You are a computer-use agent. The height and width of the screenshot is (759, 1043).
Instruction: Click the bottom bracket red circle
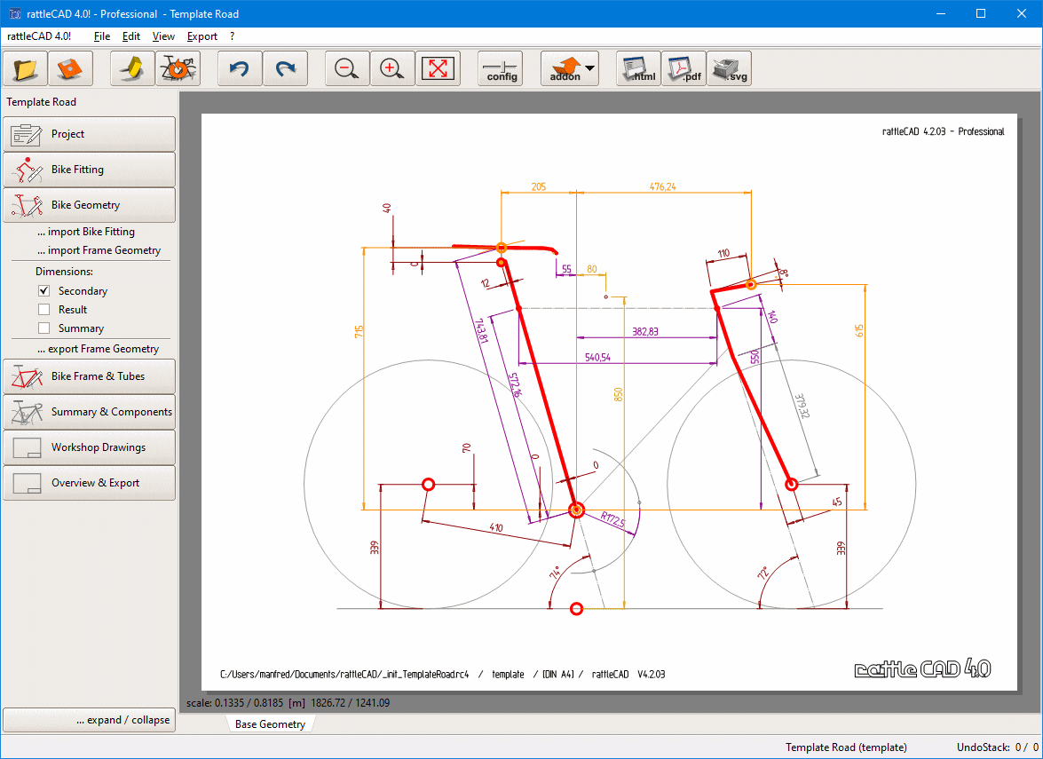577,510
